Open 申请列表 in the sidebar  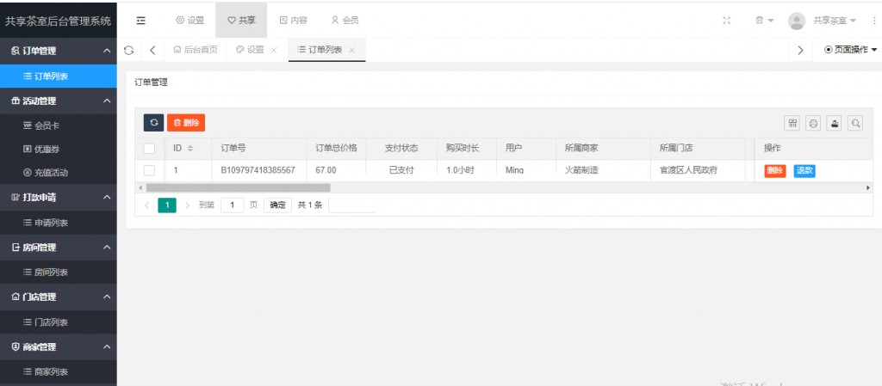(x=59, y=223)
